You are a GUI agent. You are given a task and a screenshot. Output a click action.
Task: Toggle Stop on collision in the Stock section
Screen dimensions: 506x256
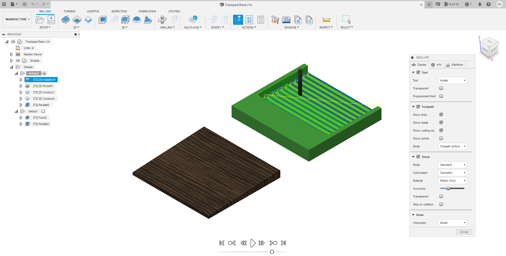(441, 204)
